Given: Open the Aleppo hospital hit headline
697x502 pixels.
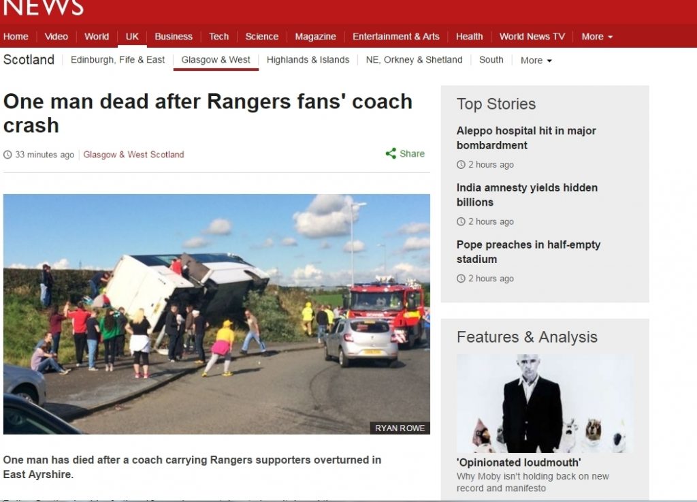Looking at the screenshot, I should (x=526, y=138).
